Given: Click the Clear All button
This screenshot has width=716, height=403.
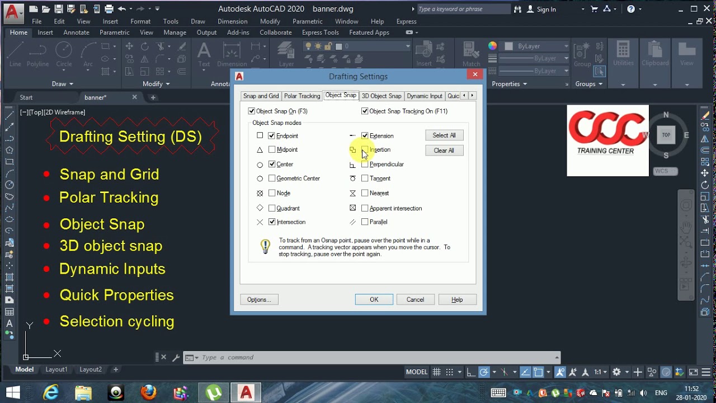Looking at the screenshot, I should click(x=444, y=151).
